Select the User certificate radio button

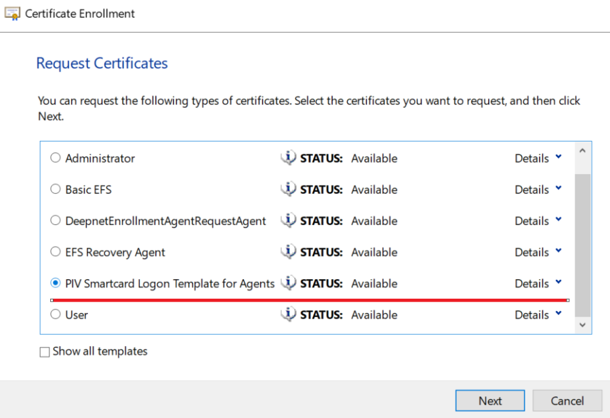(56, 314)
